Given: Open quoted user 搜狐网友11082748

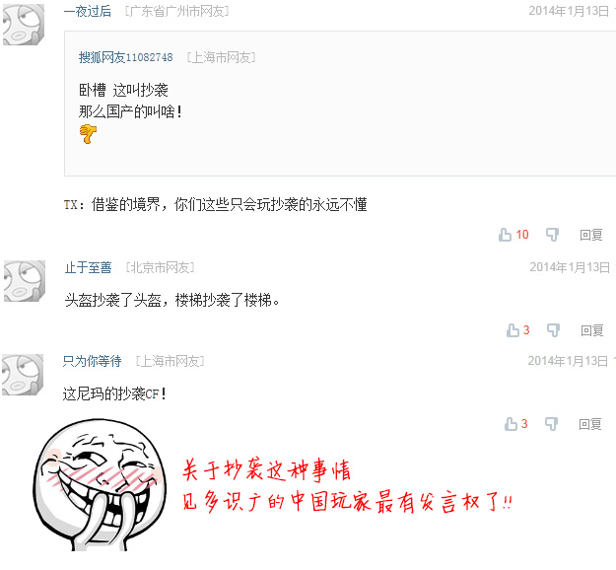Looking at the screenshot, I should click(x=126, y=58).
